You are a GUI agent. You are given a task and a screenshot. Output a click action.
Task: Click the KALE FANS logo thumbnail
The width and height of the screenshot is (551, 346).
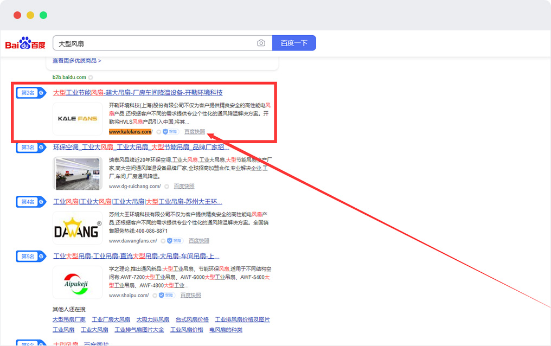[78, 119]
